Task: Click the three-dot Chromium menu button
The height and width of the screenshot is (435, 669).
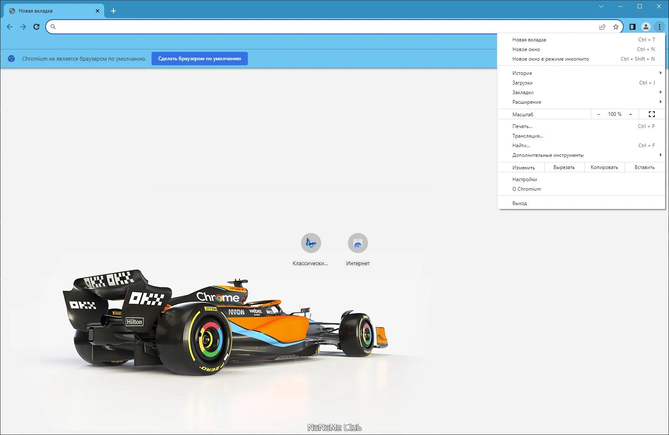Action: pos(659,27)
